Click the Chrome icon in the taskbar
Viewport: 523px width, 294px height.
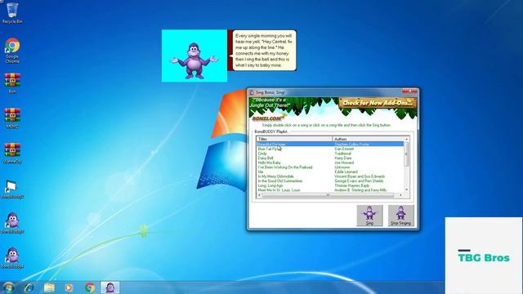(89, 287)
